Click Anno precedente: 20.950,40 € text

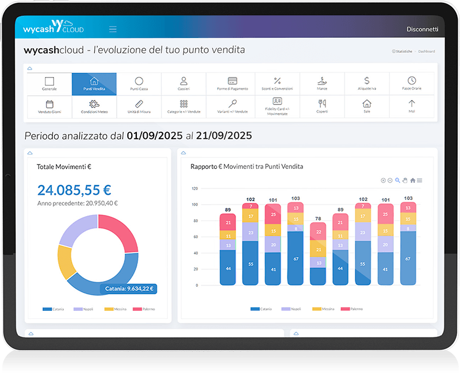pos(78,203)
